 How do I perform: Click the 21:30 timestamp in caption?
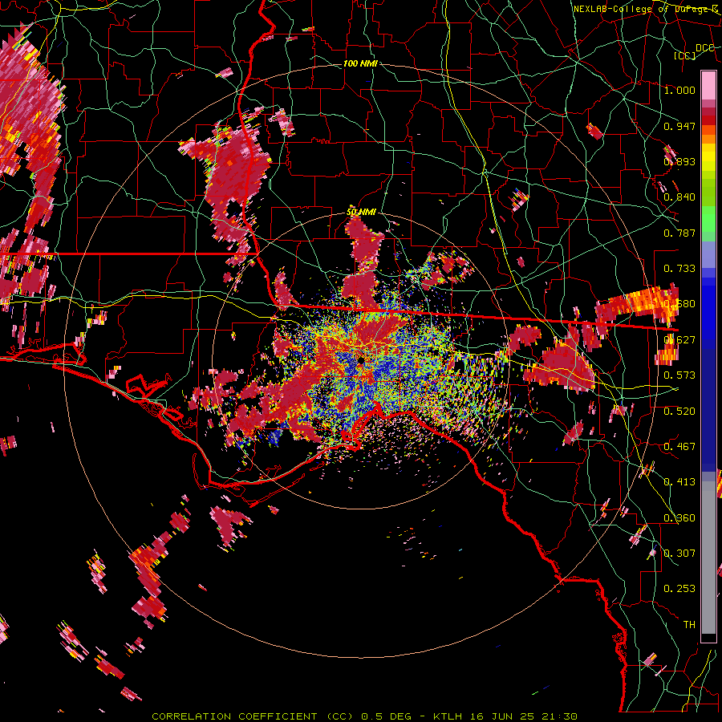tap(559, 716)
